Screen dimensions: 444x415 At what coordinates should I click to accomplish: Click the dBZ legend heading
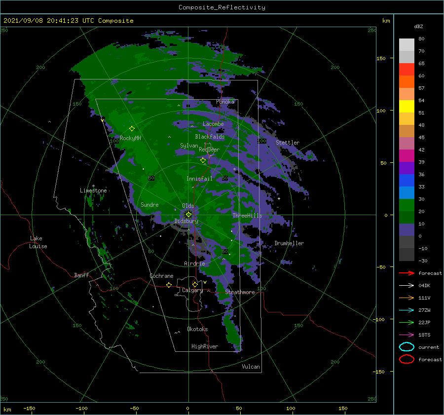418,26
